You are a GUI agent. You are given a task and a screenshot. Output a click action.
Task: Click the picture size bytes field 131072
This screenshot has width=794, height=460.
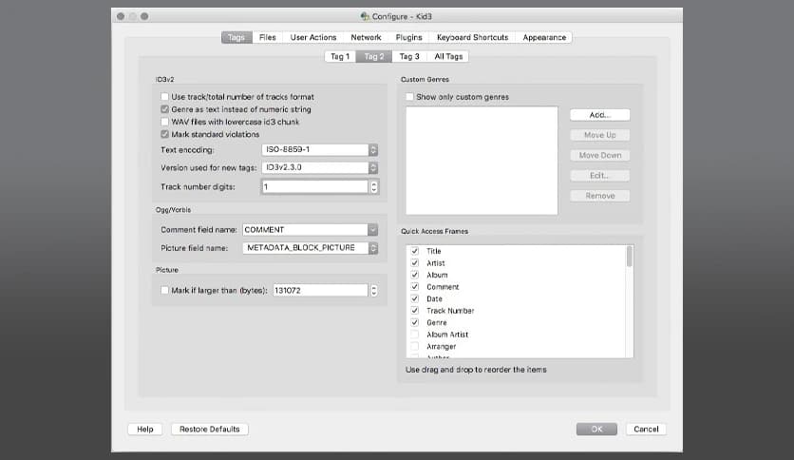(320, 290)
